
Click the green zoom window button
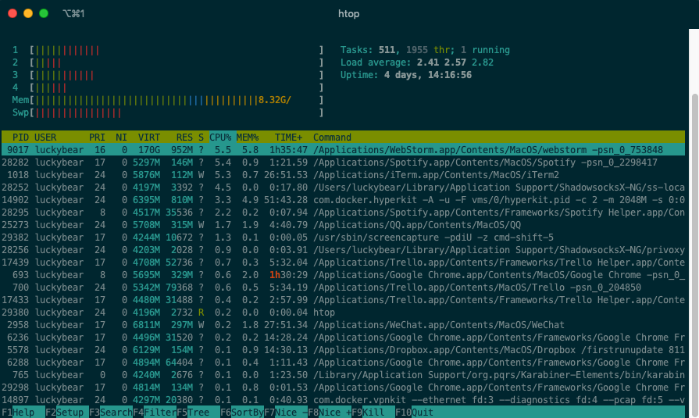pyautogui.click(x=44, y=13)
